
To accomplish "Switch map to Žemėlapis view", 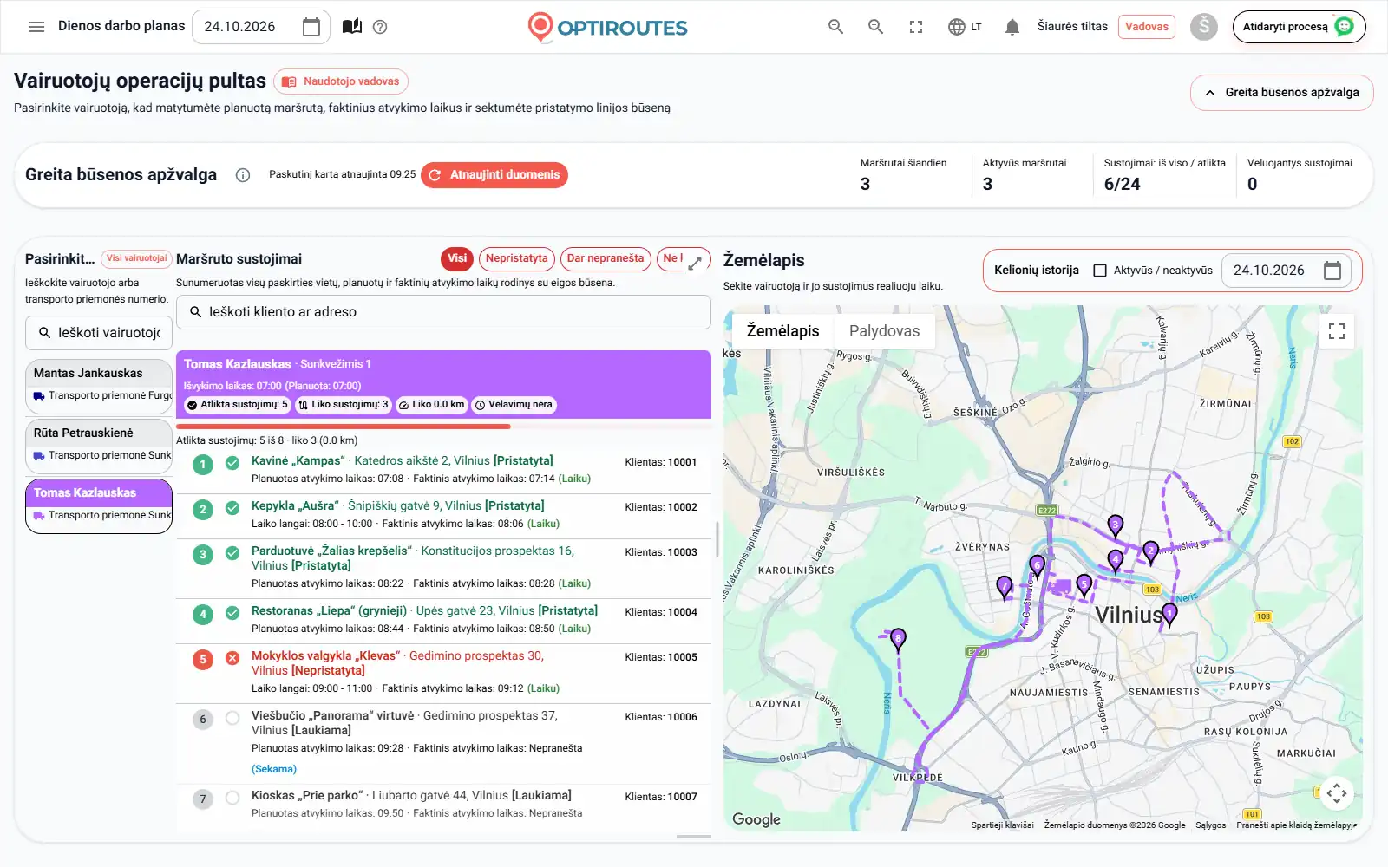I will [x=782, y=331].
